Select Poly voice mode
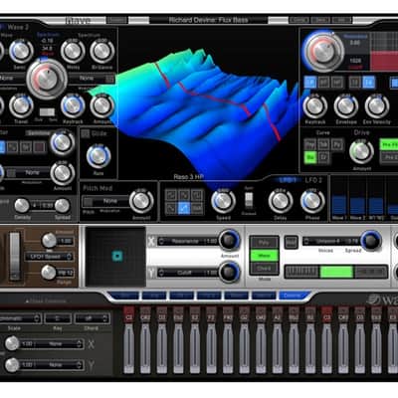This screenshot has width=398, height=398. (264, 243)
